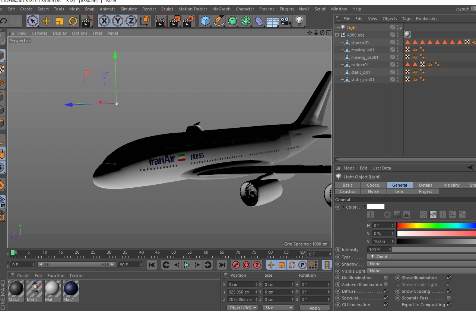Click the blue Bend deformer icon
Image resolution: width=476 pixels, height=311 pixels.
[259, 21]
